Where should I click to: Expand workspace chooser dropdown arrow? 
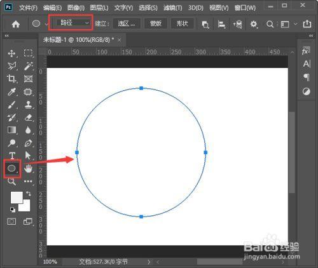[x=296, y=24]
